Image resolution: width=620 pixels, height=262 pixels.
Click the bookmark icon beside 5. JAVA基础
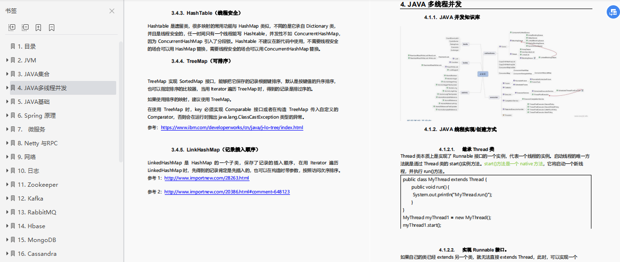tap(13, 101)
